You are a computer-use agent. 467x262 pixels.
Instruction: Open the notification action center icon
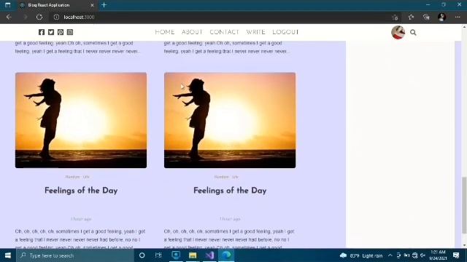click(x=456, y=255)
